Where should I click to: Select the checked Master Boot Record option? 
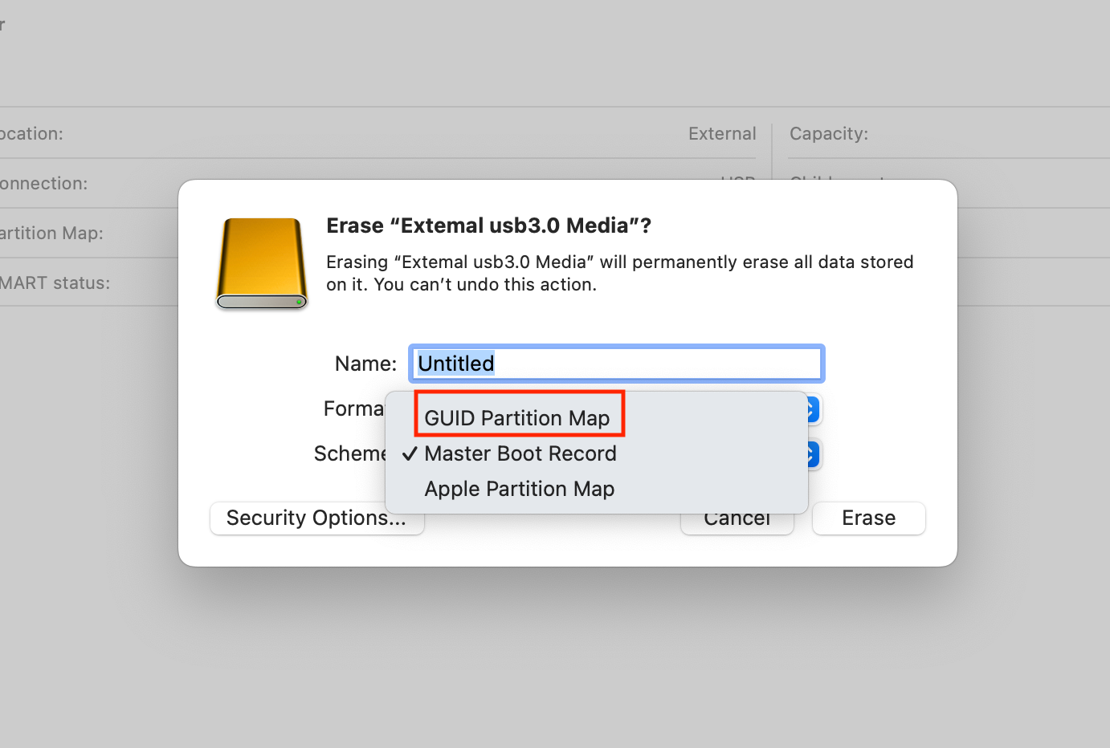point(520,453)
